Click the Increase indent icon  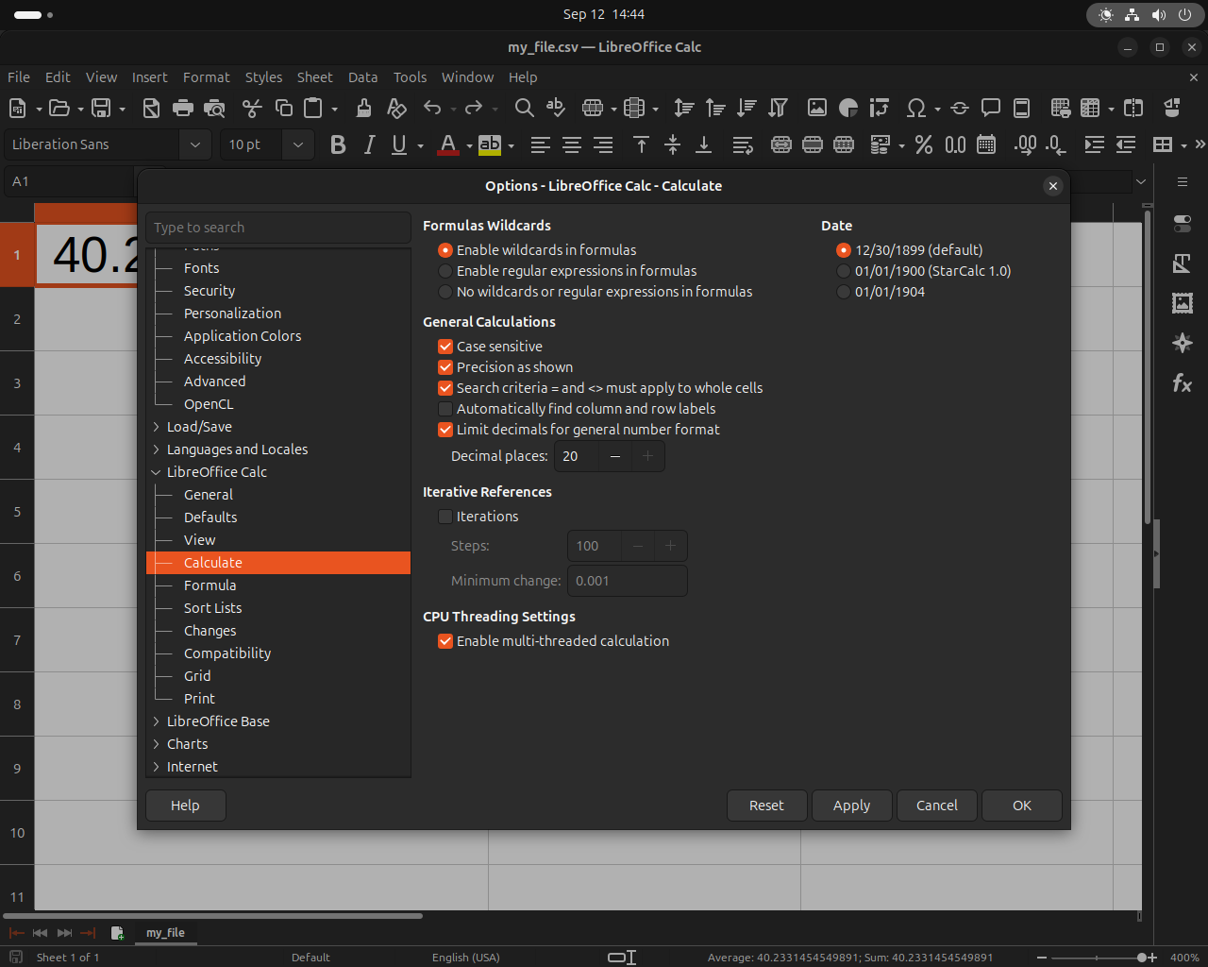pos(1095,144)
